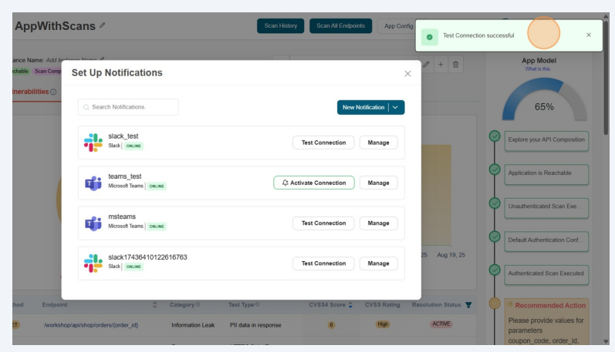Click the Resolution Status filter icon
This screenshot has height=352, width=615.
(x=468, y=305)
